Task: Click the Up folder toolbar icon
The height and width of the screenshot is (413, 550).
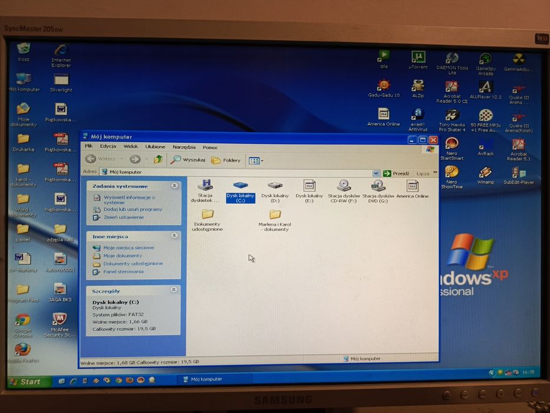Action: pos(158,159)
